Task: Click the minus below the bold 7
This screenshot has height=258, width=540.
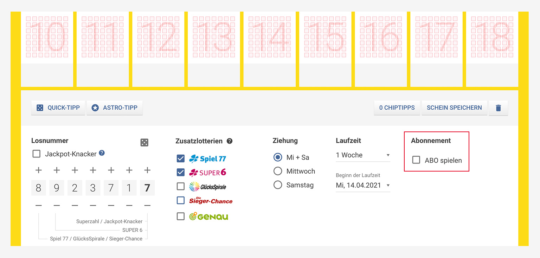Action: tap(147, 205)
